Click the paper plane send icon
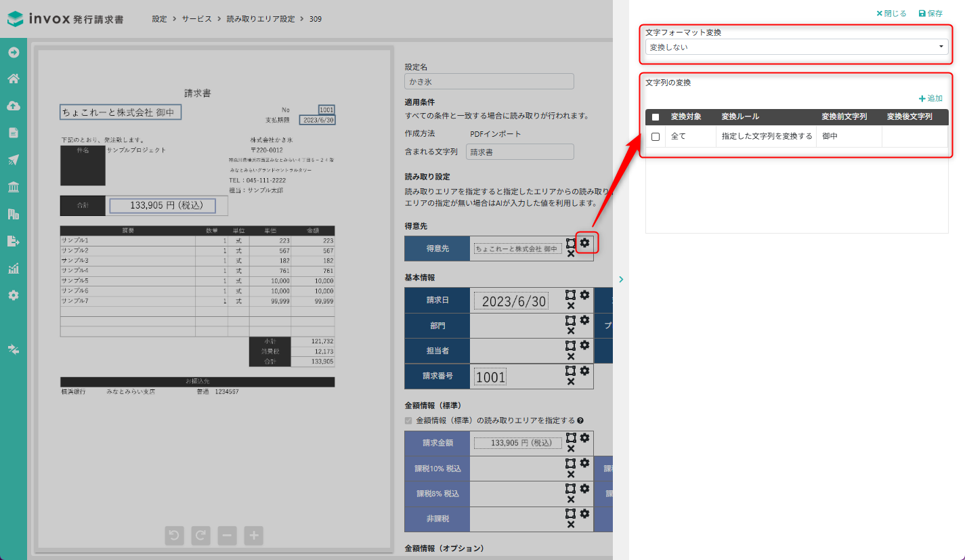The image size is (965, 560). point(13,160)
